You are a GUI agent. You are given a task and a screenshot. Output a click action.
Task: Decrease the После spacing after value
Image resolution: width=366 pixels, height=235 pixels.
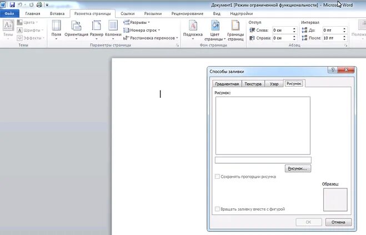click(x=344, y=39)
